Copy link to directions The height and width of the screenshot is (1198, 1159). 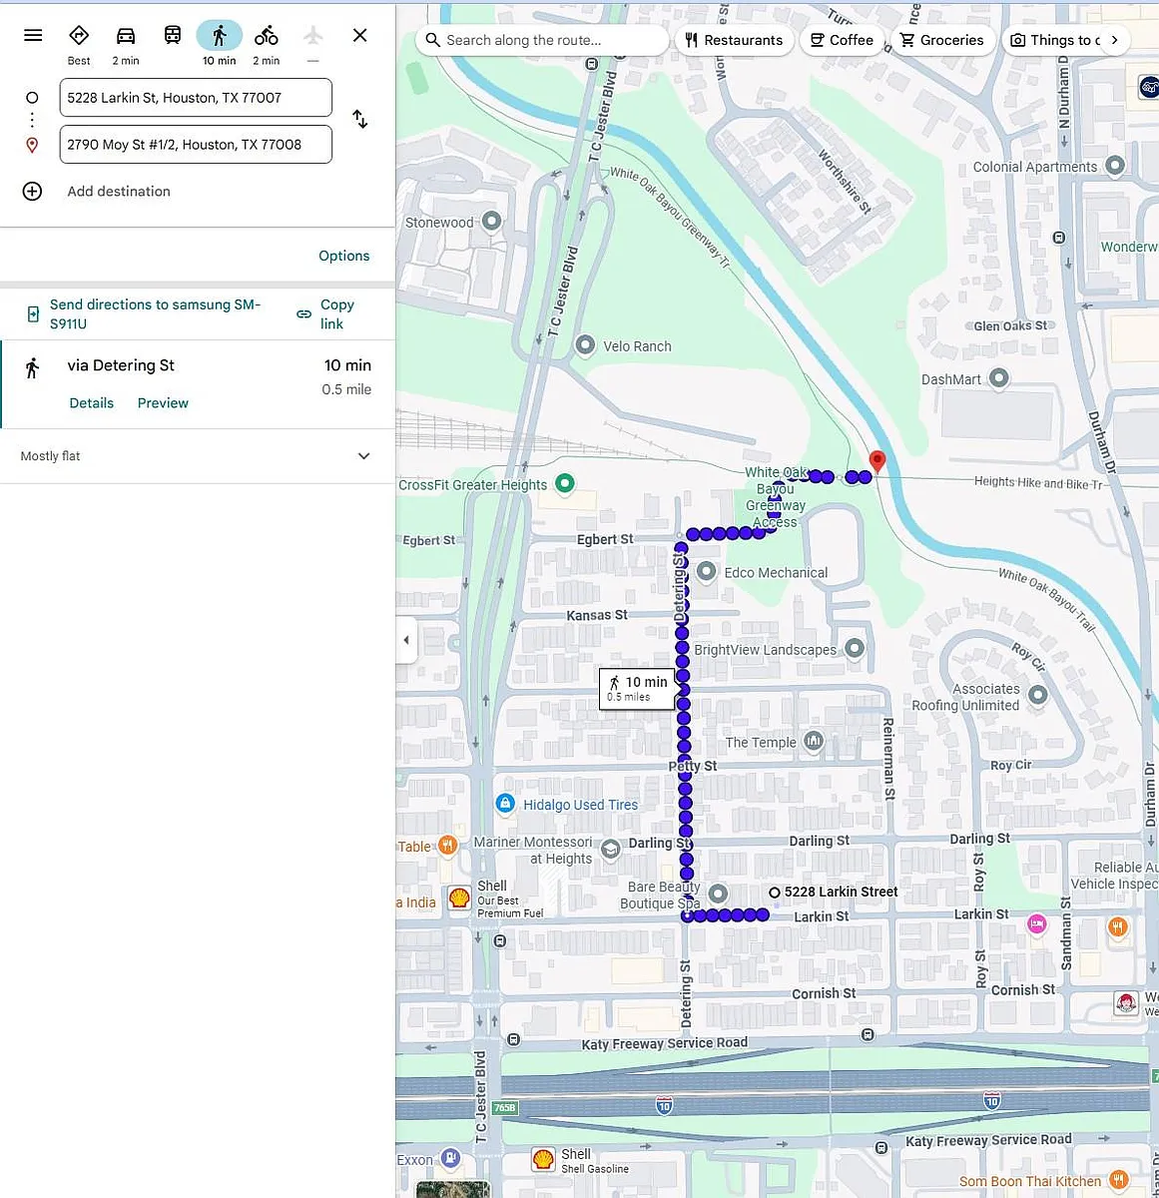coord(325,313)
